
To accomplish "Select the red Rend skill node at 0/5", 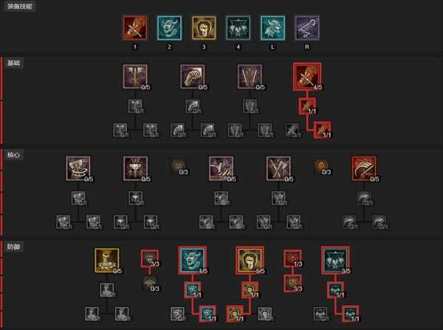I will click(x=364, y=168).
